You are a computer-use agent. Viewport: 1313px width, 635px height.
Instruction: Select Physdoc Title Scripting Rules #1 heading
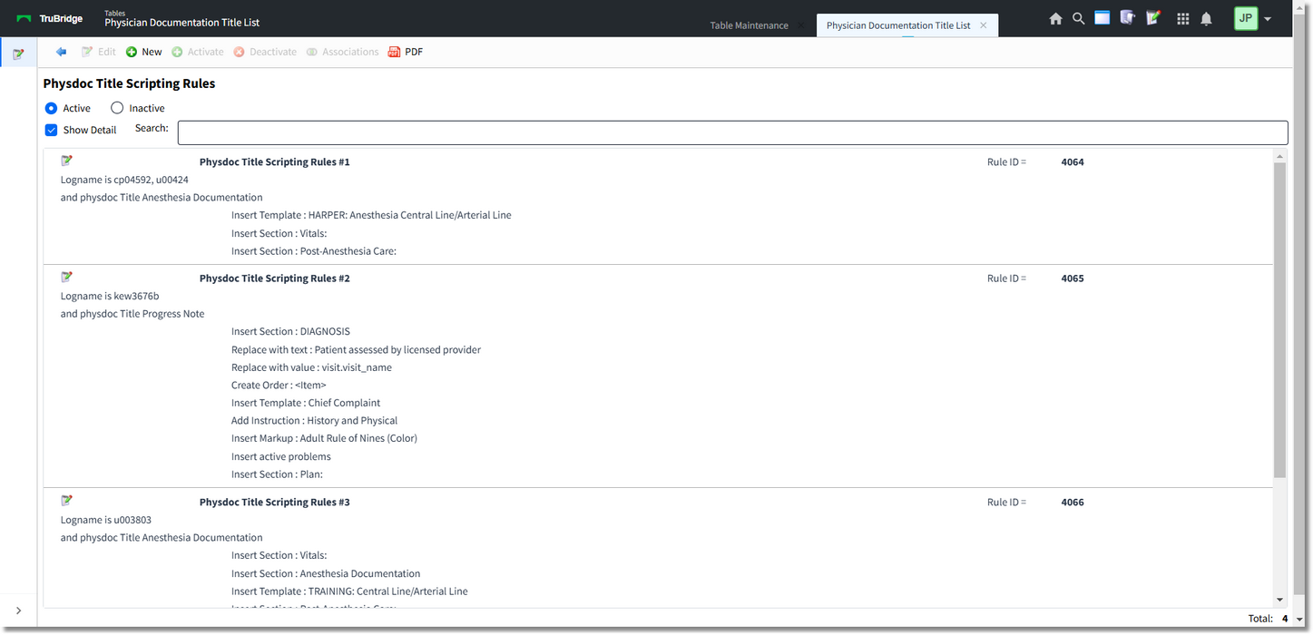(274, 162)
